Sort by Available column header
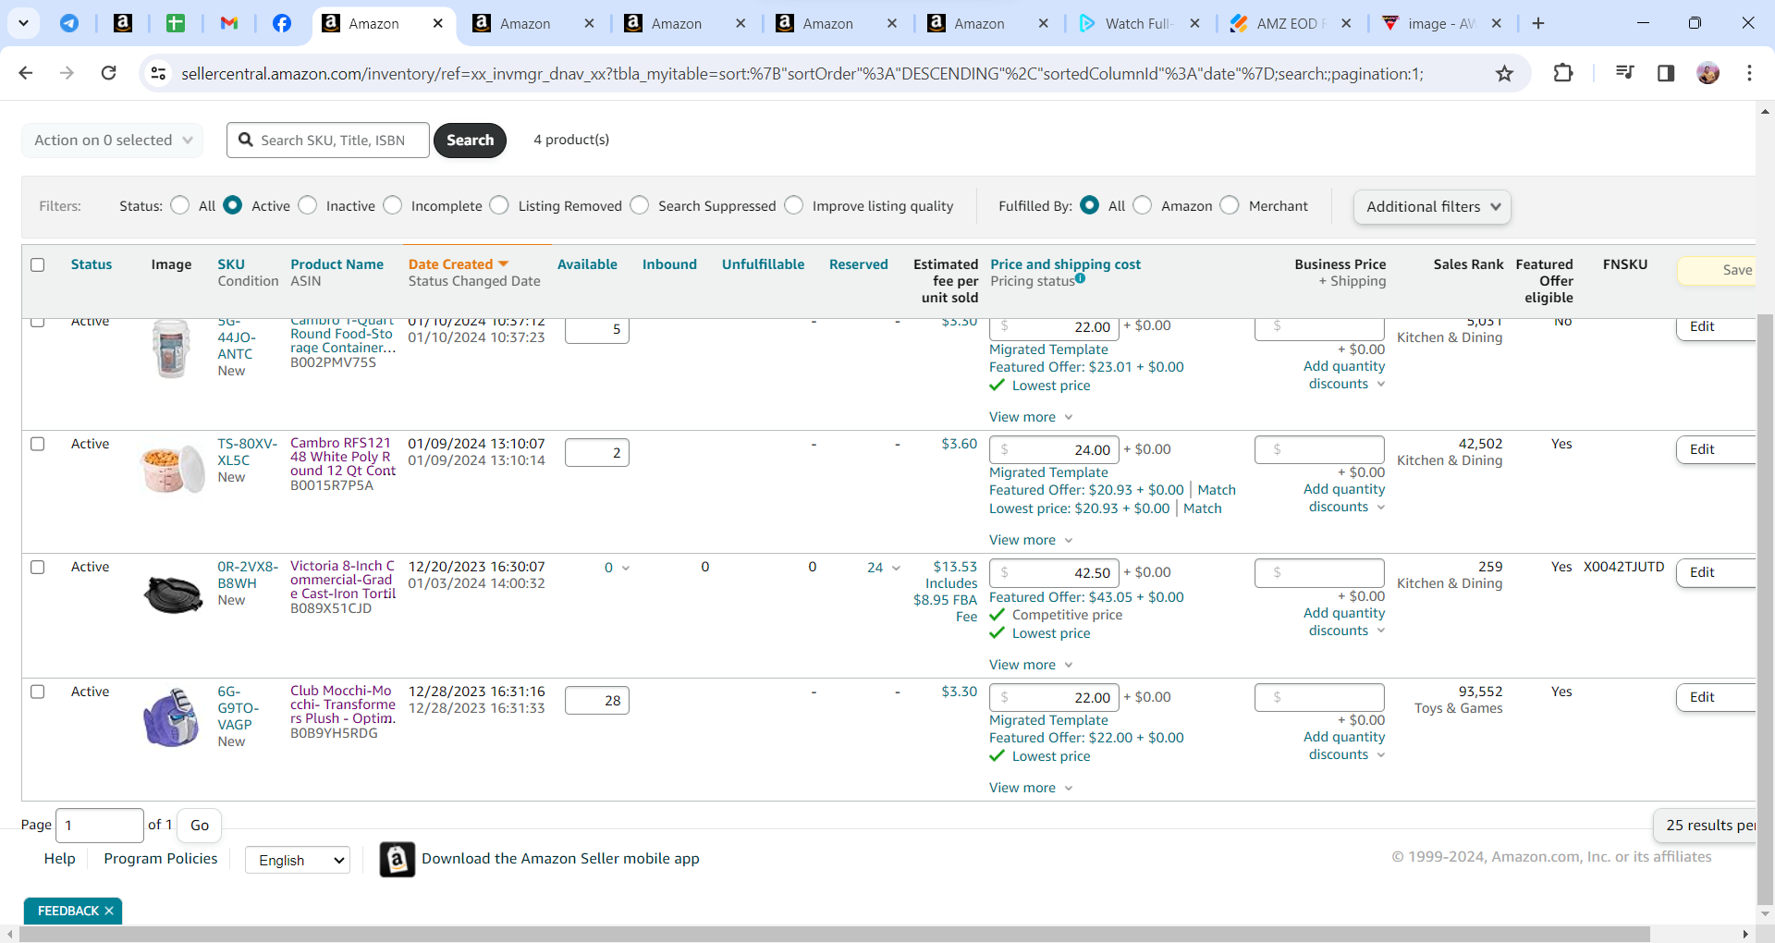This screenshot has width=1775, height=943. tap(587, 264)
